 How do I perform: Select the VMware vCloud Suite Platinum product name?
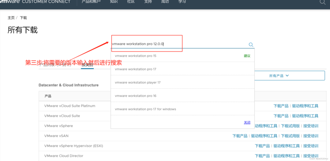coord(70,106)
